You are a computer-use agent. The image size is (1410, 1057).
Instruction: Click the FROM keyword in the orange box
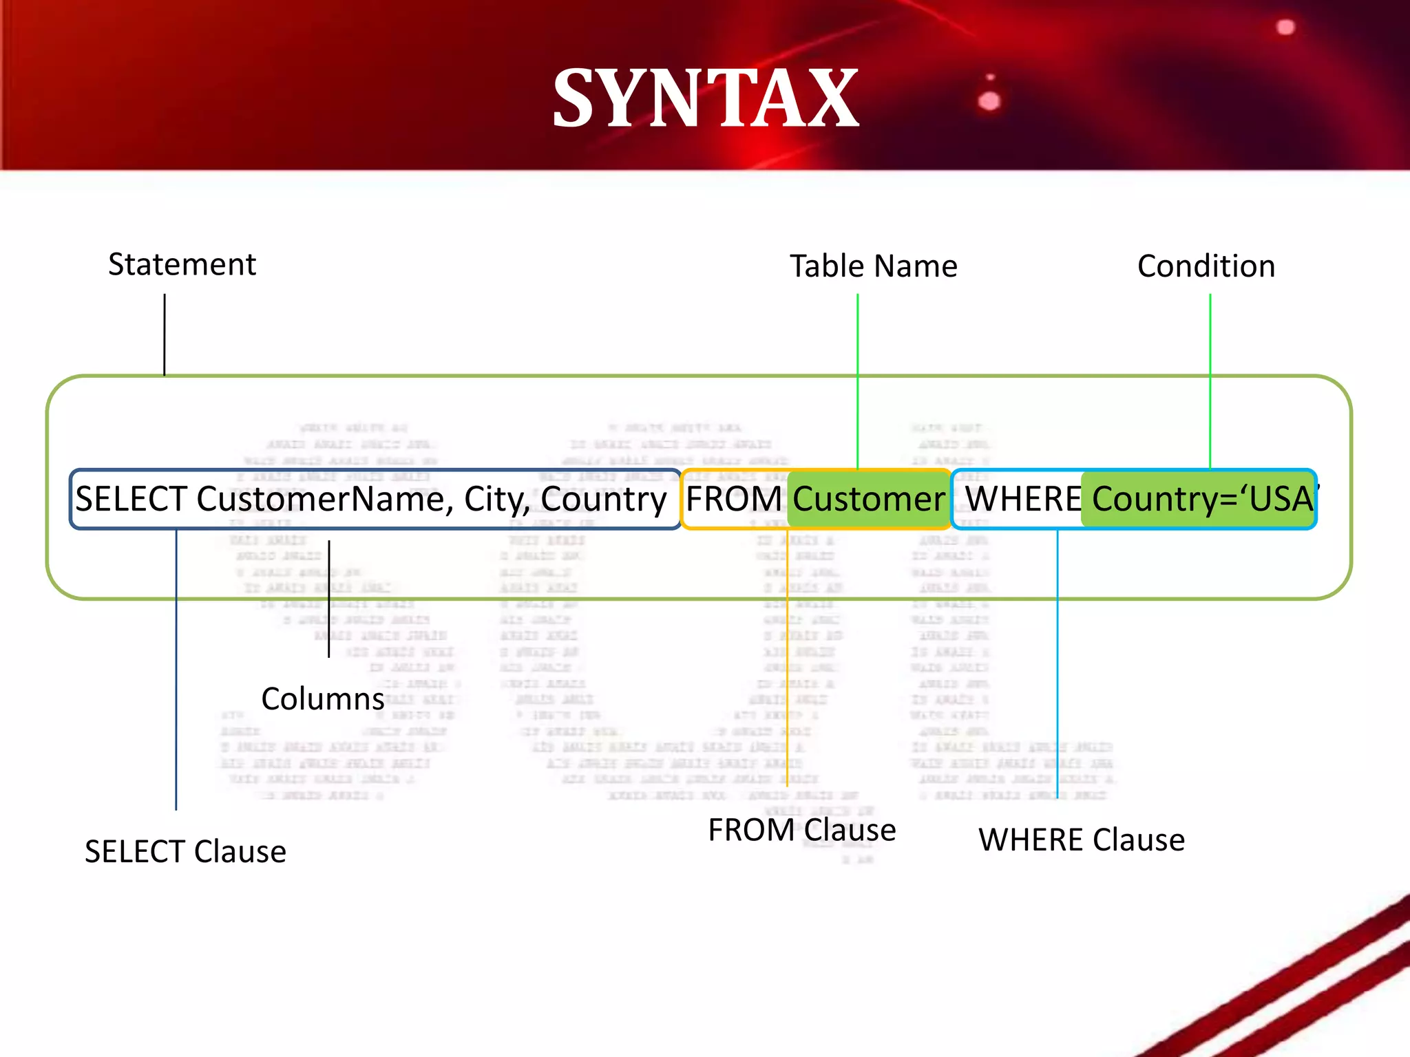[x=733, y=499]
